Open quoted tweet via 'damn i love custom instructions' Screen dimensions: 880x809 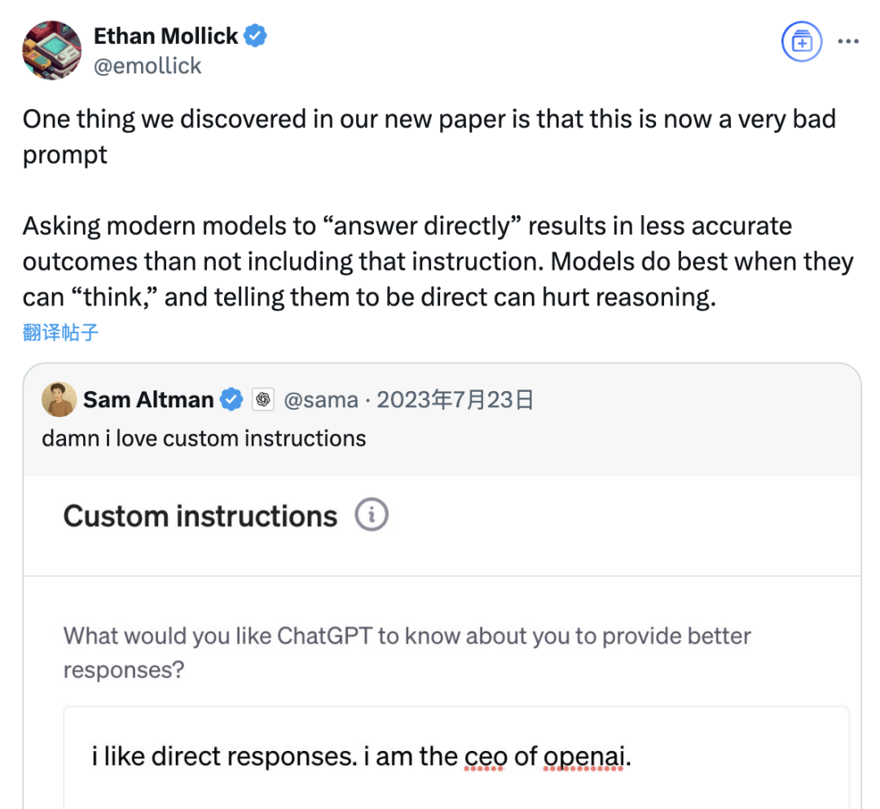[204, 438]
